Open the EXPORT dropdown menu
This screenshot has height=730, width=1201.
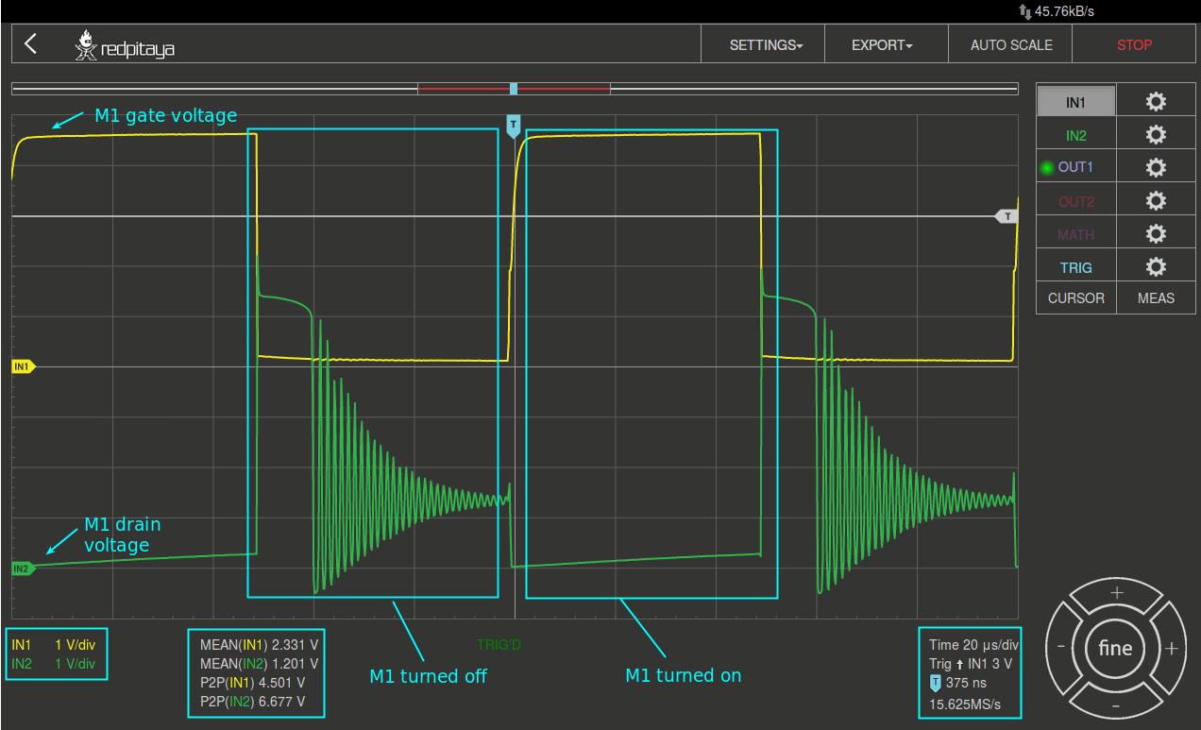coord(882,44)
